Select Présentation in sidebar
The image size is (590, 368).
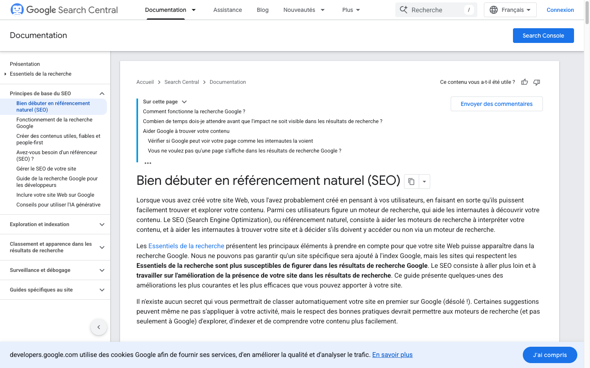pyautogui.click(x=25, y=64)
